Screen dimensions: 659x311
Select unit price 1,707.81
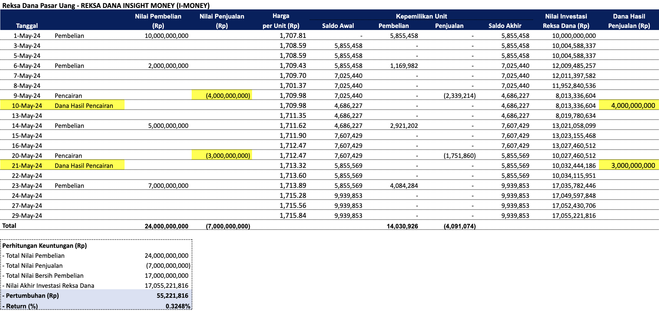click(293, 36)
